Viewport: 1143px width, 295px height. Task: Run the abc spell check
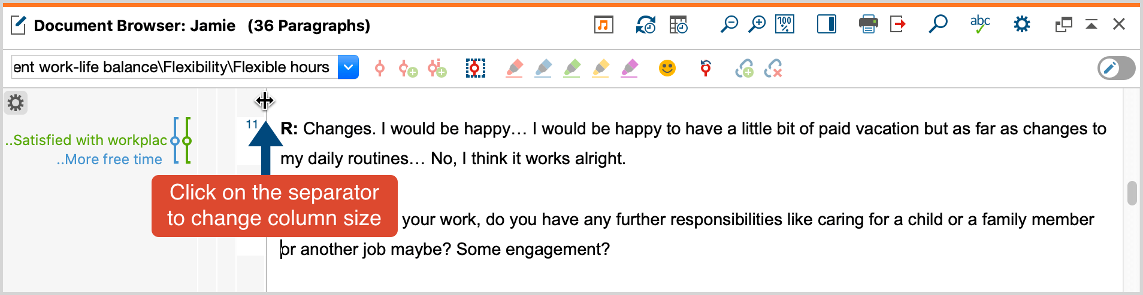[x=979, y=24]
